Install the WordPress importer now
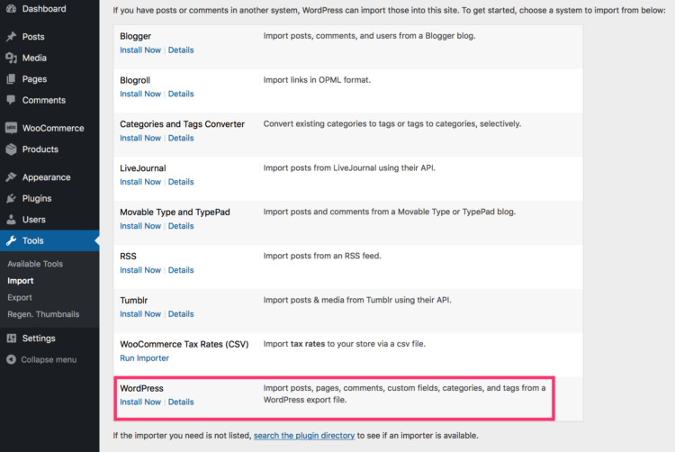The image size is (675, 452). (140, 402)
